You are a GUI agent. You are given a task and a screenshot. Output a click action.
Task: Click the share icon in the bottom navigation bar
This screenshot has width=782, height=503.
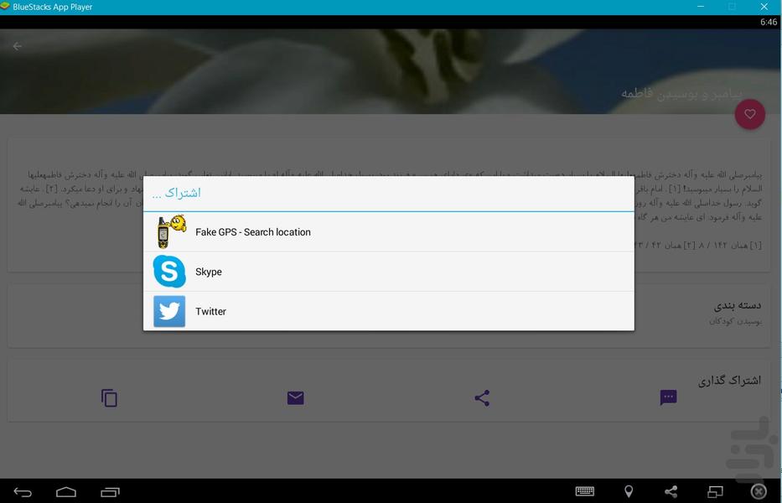coord(671,492)
